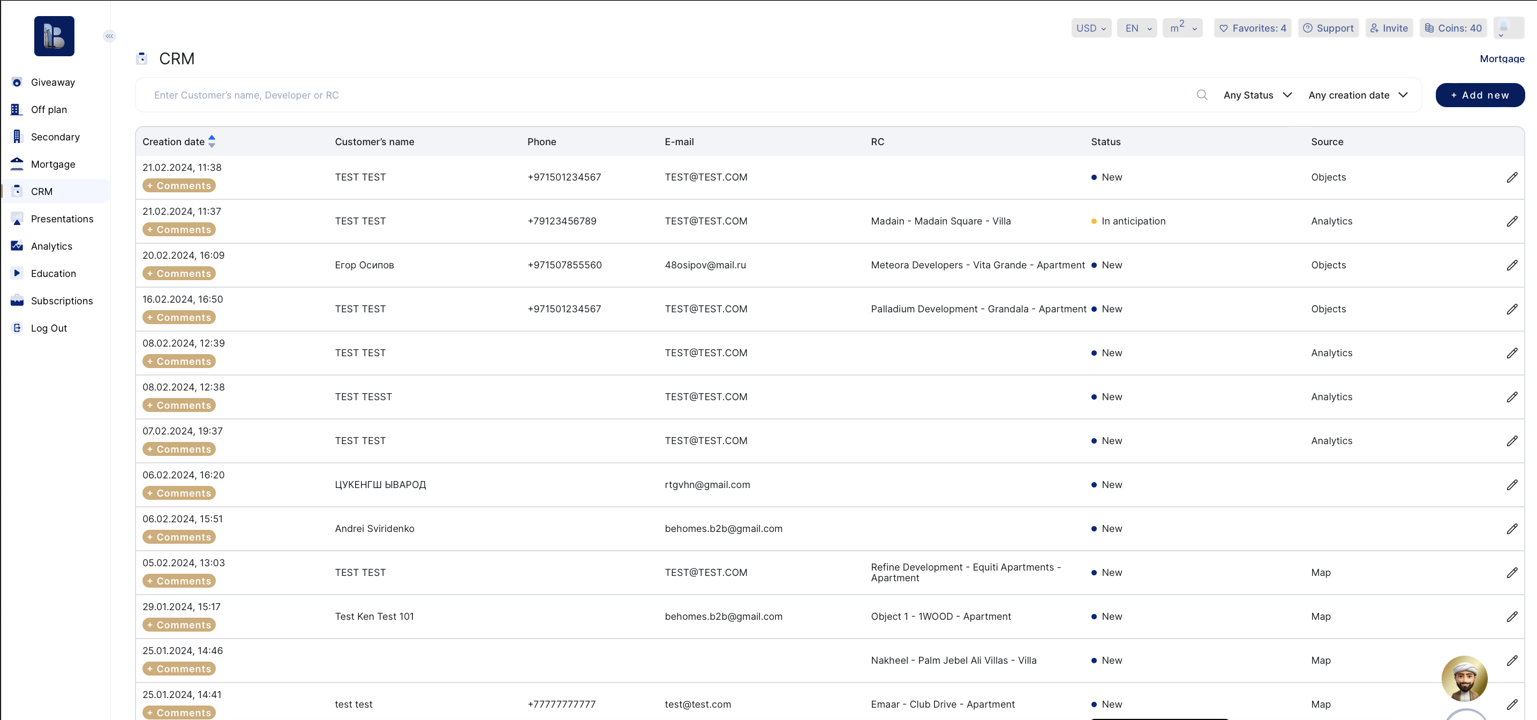Change language using EN dropdown
Image resolution: width=1537 pixels, height=720 pixels.
1136,28
